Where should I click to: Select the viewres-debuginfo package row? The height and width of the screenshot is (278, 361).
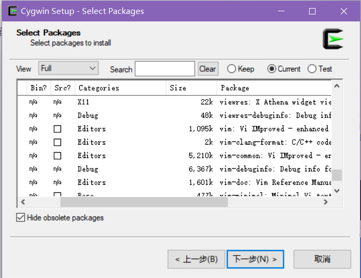tap(174, 115)
